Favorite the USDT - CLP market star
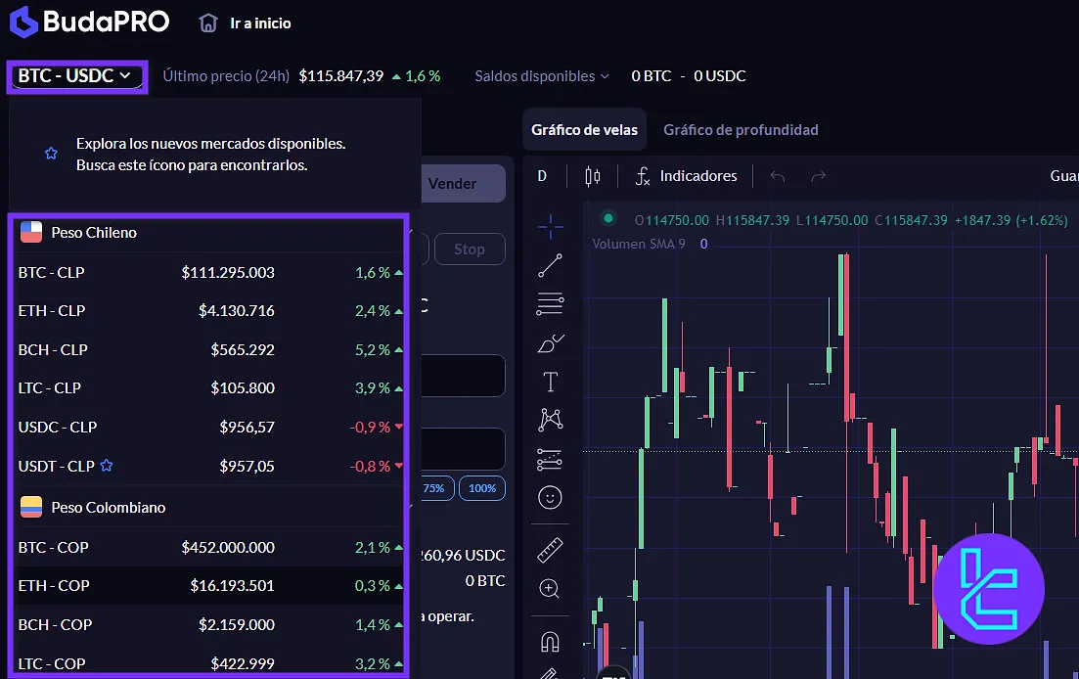 click(108, 467)
